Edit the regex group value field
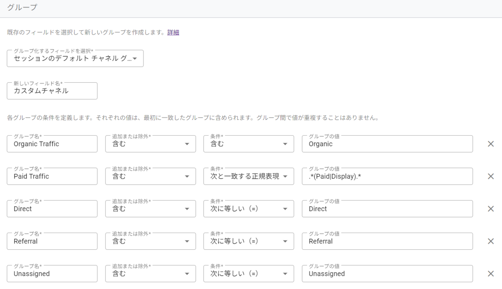Image resolution: width=502 pixels, height=289 pixels. click(x=387, y=176)
